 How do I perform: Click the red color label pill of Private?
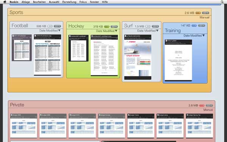(x=202, y=105)
